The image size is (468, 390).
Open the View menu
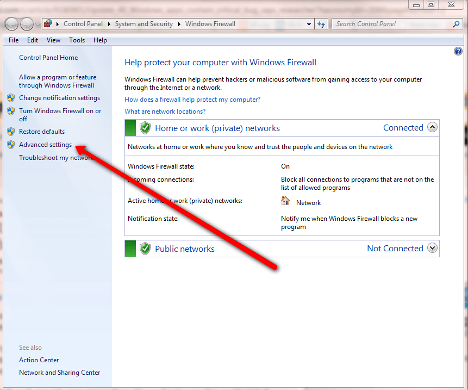(x=53, y=40)
